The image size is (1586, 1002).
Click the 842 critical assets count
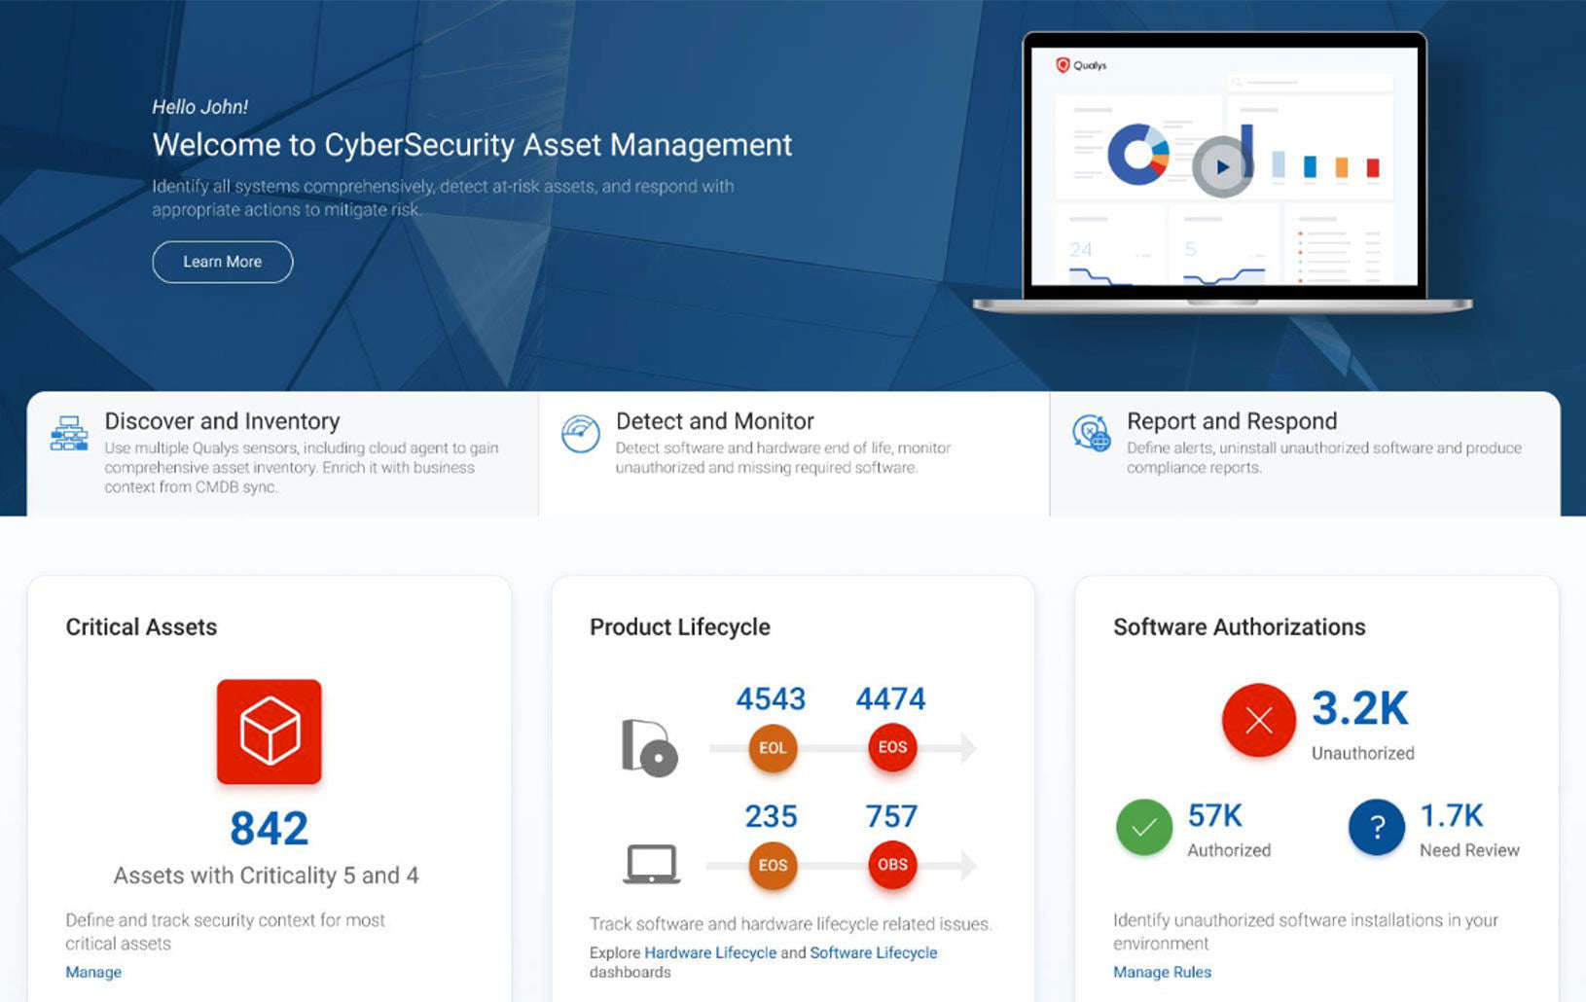[x=269, y=829]
